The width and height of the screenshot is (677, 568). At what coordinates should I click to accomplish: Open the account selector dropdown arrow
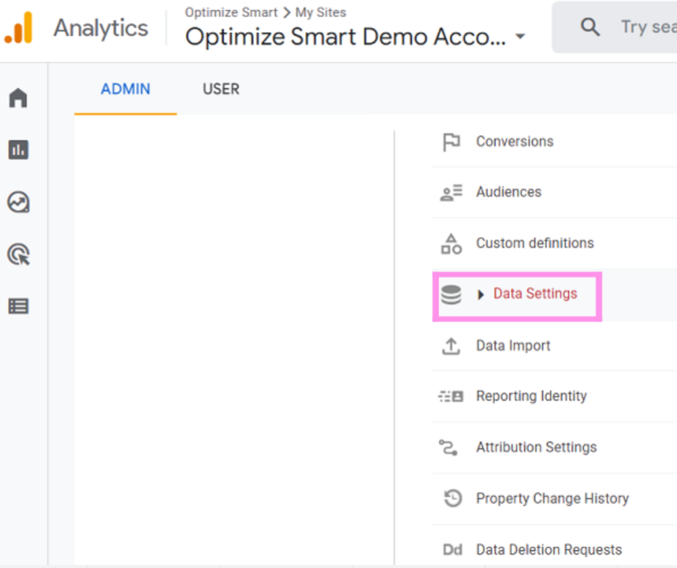tap(521, 37)
